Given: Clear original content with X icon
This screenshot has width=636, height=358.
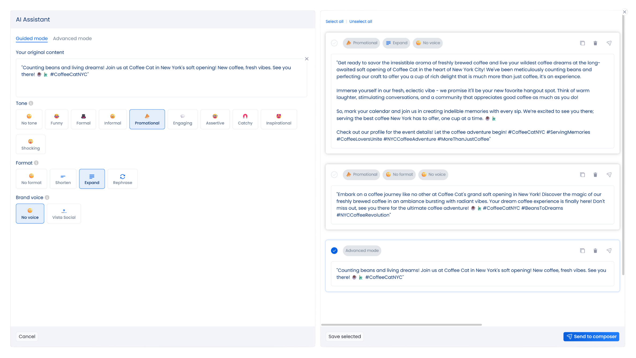Looking at the screenshot, I should [x=307, y=59].
